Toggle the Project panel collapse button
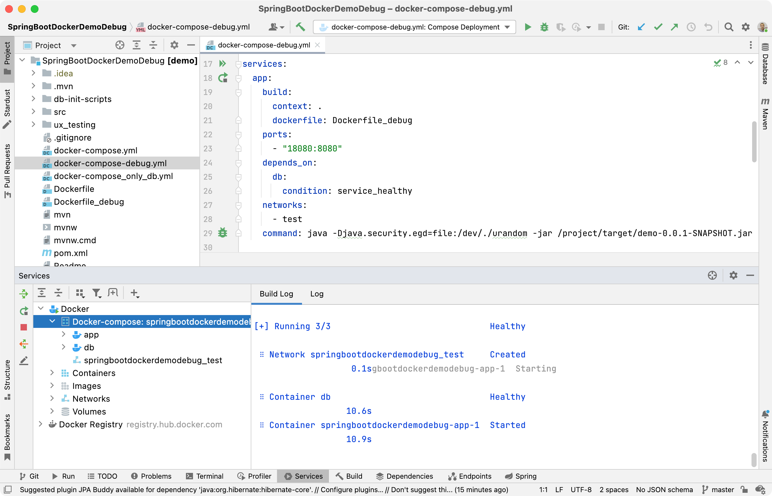The height and width of the screenshot is (496, 772). click(x=193, y=45)
